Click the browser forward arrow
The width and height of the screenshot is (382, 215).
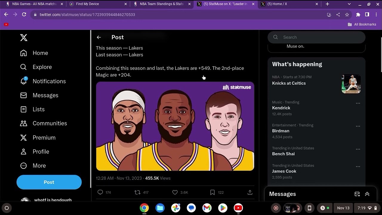tap(15, 14)
